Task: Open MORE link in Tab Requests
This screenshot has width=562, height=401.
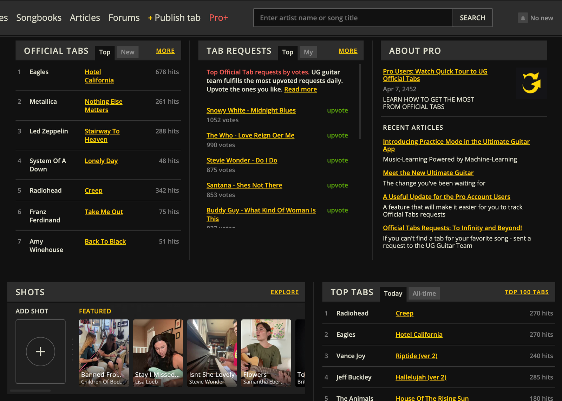Action: coord(348,51)
